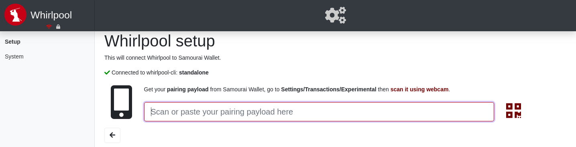
Task: Open the gears settings icon in header
Action: click(x=336, y=15)
